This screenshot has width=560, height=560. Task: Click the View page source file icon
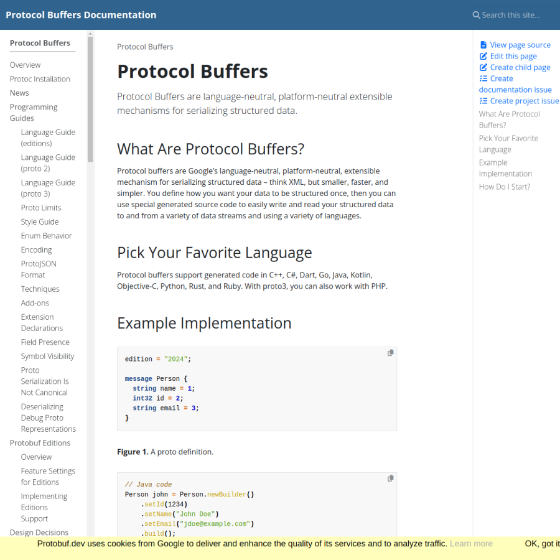point(483,45)
